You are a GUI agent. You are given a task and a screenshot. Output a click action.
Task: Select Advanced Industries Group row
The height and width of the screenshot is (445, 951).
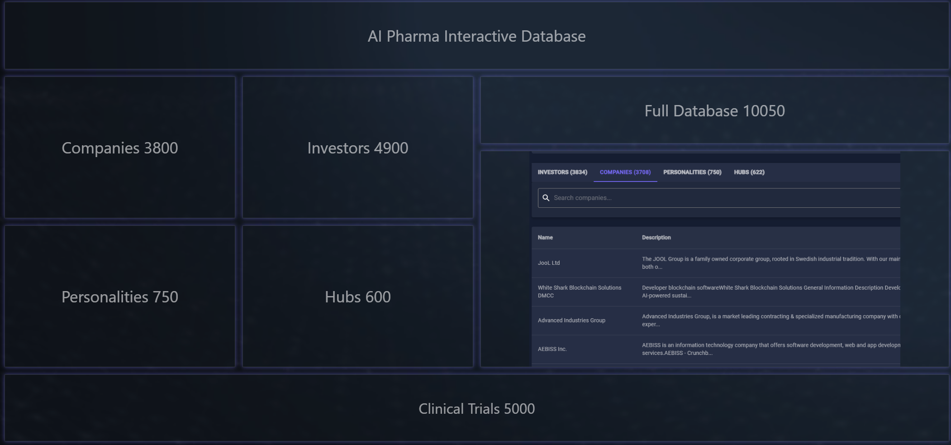pos(571,321)
